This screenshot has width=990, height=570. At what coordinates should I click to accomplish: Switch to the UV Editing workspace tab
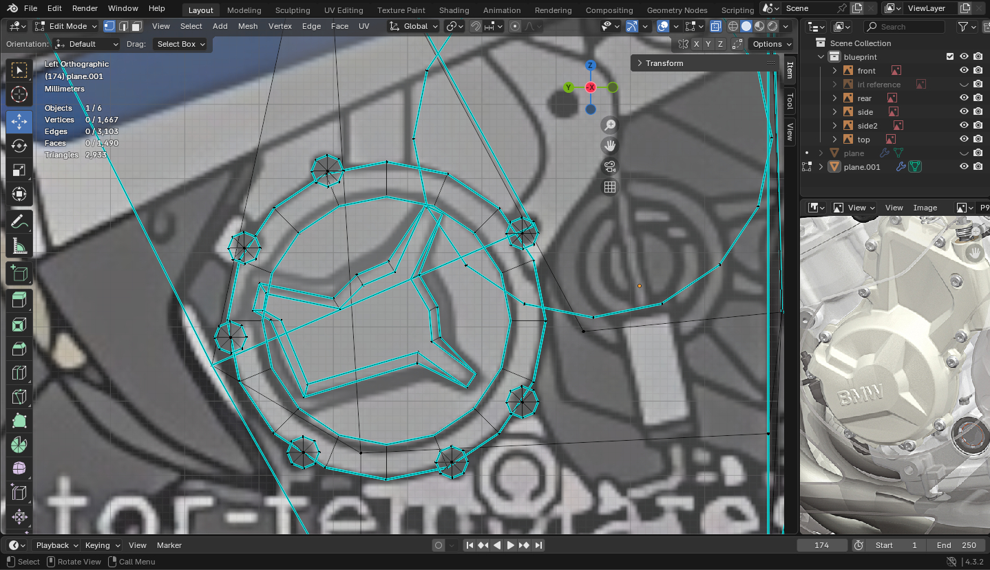tap(344, 10)
